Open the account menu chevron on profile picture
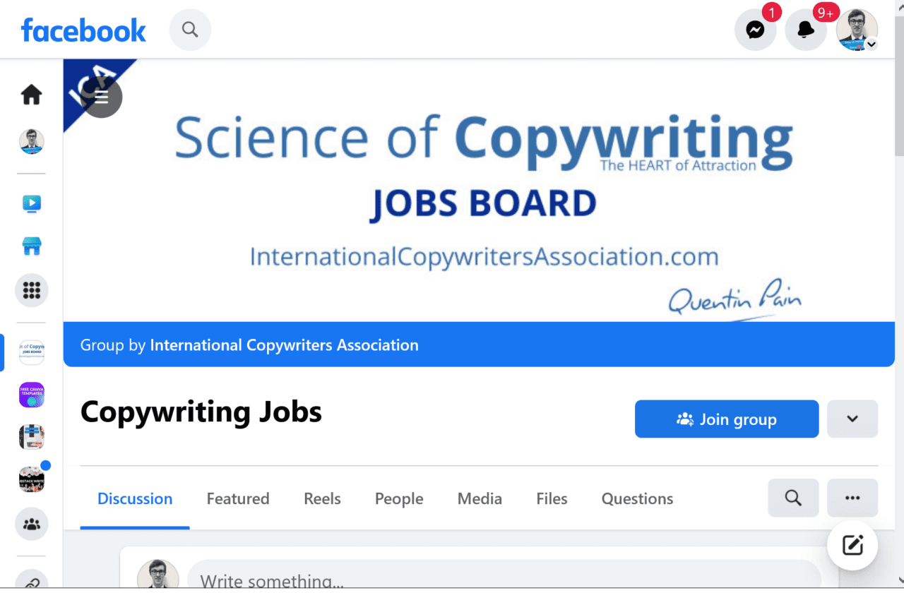The image size is (904, 593). (872, 45)
